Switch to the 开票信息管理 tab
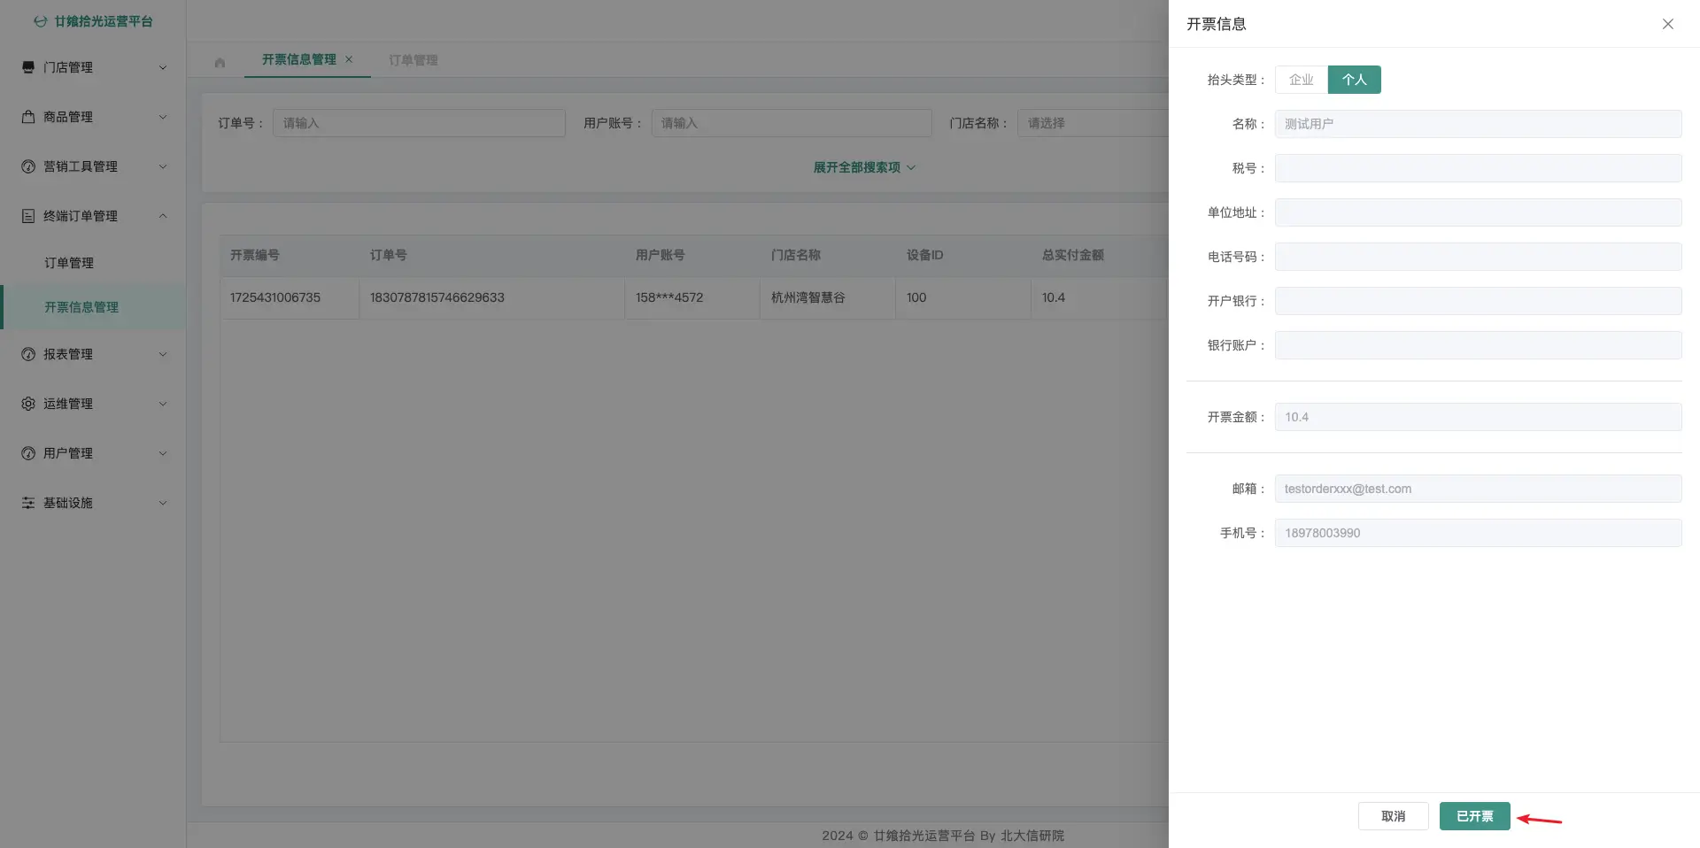This screenshot has height=848, width=1700. tap(298, 59)
